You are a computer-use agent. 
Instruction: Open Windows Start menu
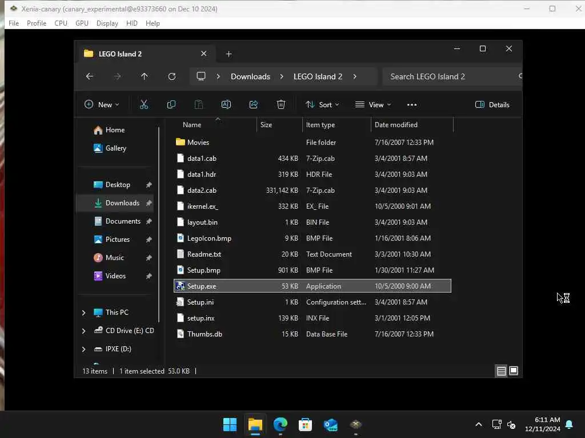tap(230, 424)
